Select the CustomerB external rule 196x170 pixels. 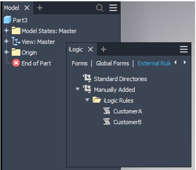click(x=127, y=122)
